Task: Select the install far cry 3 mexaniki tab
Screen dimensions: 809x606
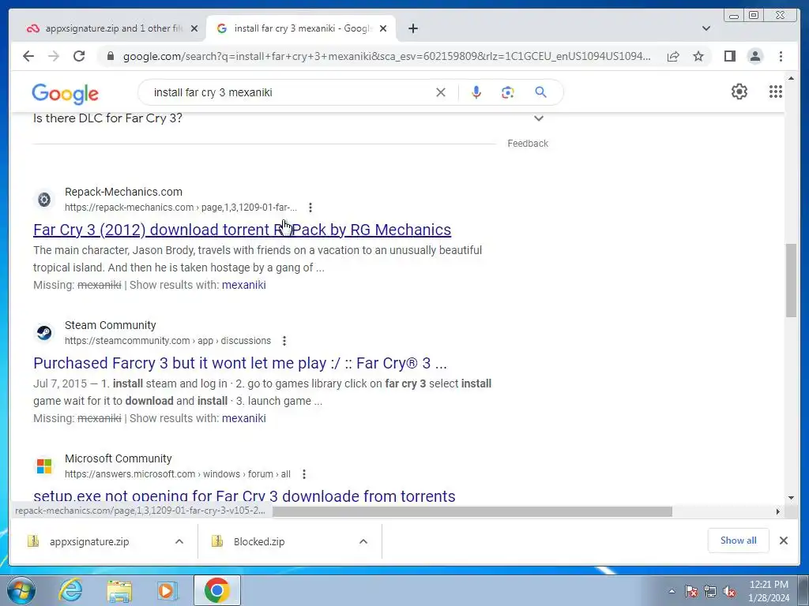Action: click(x=301, y=28)
